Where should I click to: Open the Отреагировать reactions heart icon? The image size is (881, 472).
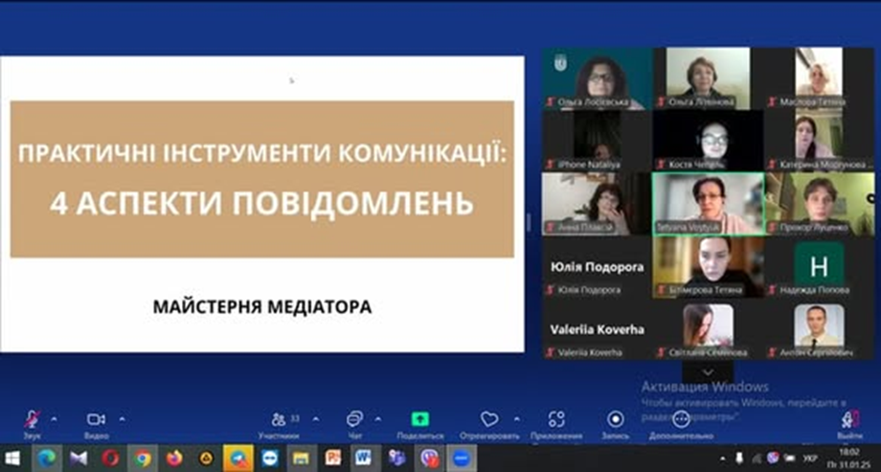point(489,419)
